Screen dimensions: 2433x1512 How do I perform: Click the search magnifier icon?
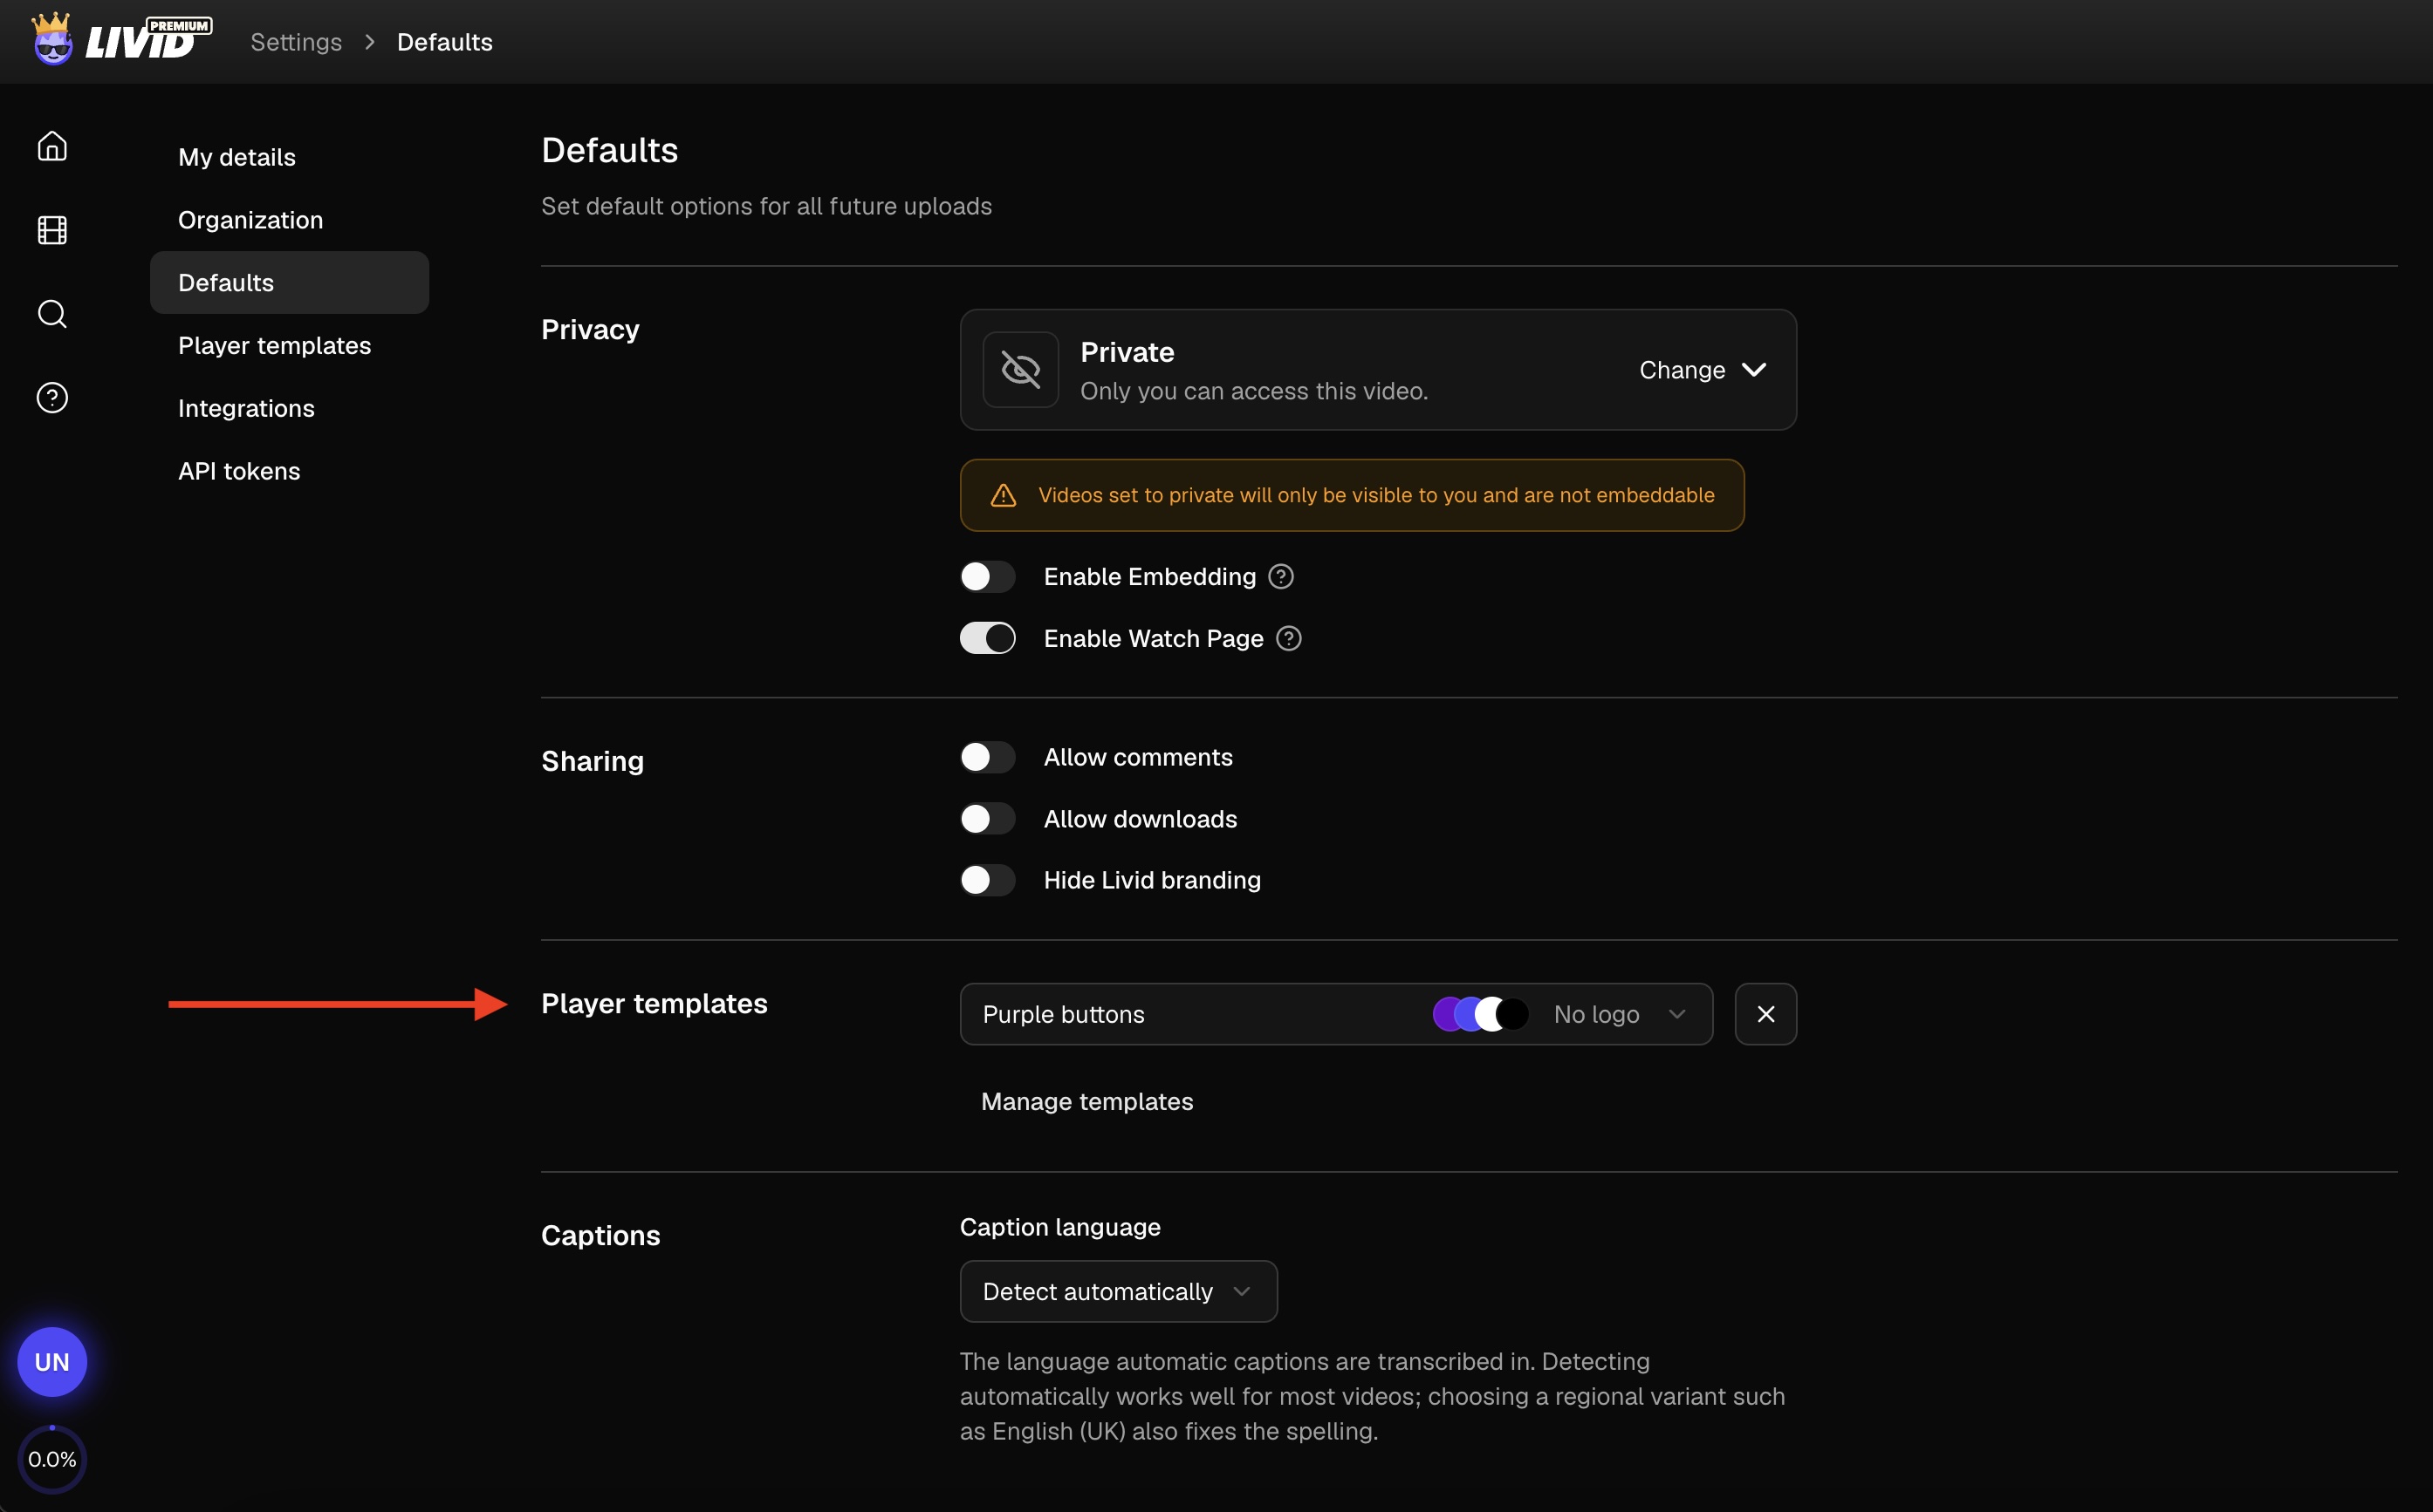pyautogui.click(x=52, y=314)
